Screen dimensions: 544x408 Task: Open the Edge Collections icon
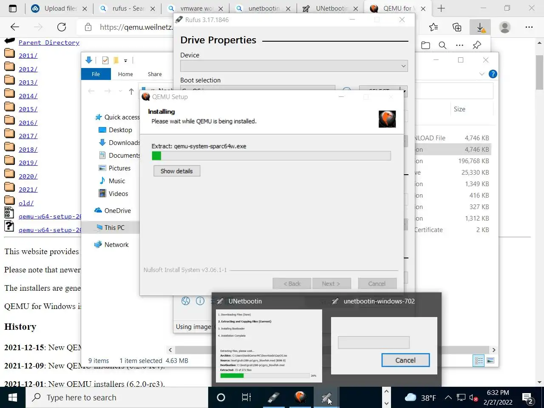tap(457, 27)
